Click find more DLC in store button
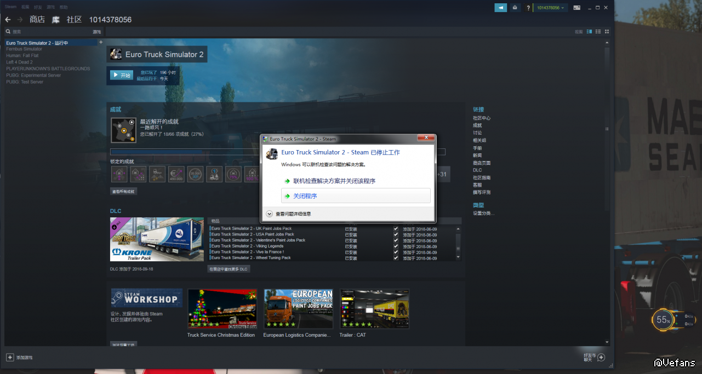This screenshot has width=702, height=374. point(229,269)
